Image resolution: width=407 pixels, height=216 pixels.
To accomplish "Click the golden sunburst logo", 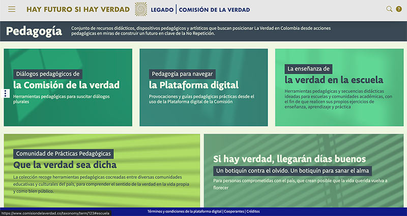I will pos(141,9).
